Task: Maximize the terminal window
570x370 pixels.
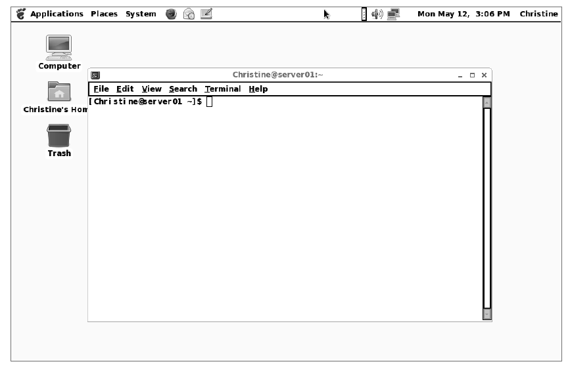Action: point(472,75)
